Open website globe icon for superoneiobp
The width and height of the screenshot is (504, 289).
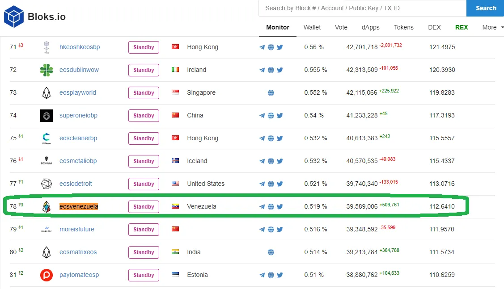click(271, 116)
